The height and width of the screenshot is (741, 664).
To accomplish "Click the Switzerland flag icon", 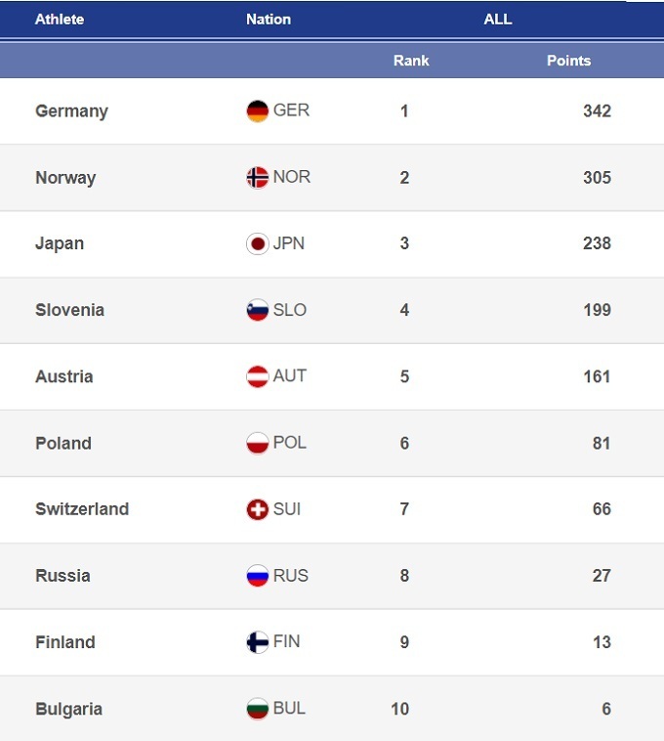I will pos(257,509).
